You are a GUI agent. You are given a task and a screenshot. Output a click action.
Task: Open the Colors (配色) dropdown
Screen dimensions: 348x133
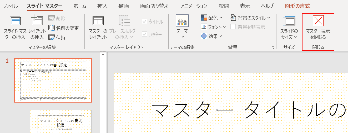[x=211, y=18]
